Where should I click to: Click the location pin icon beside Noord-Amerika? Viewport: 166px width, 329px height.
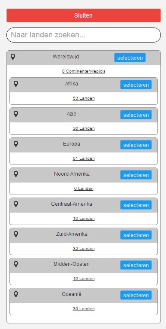pos(16,174)
